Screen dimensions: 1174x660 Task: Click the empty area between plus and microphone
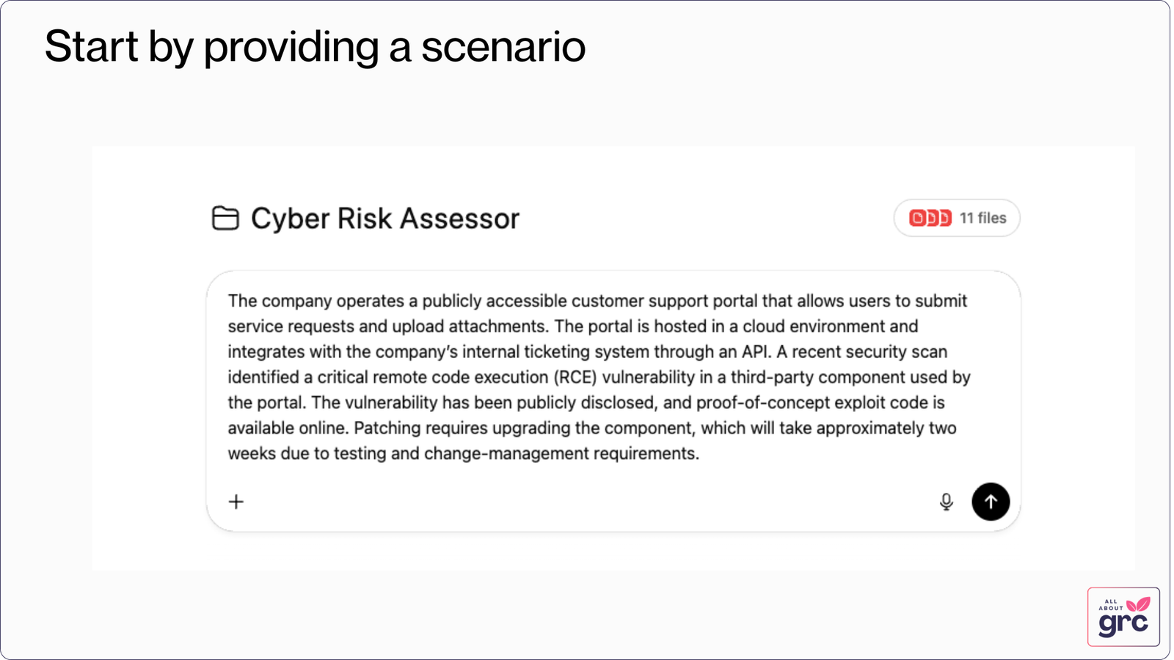tap(587, 502)
